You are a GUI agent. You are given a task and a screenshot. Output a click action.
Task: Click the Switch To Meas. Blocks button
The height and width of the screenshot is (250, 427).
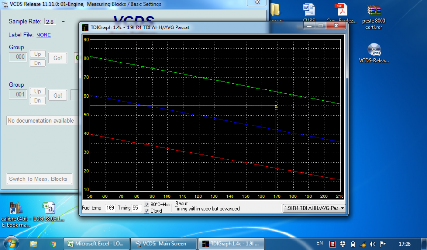pos(39,179)
